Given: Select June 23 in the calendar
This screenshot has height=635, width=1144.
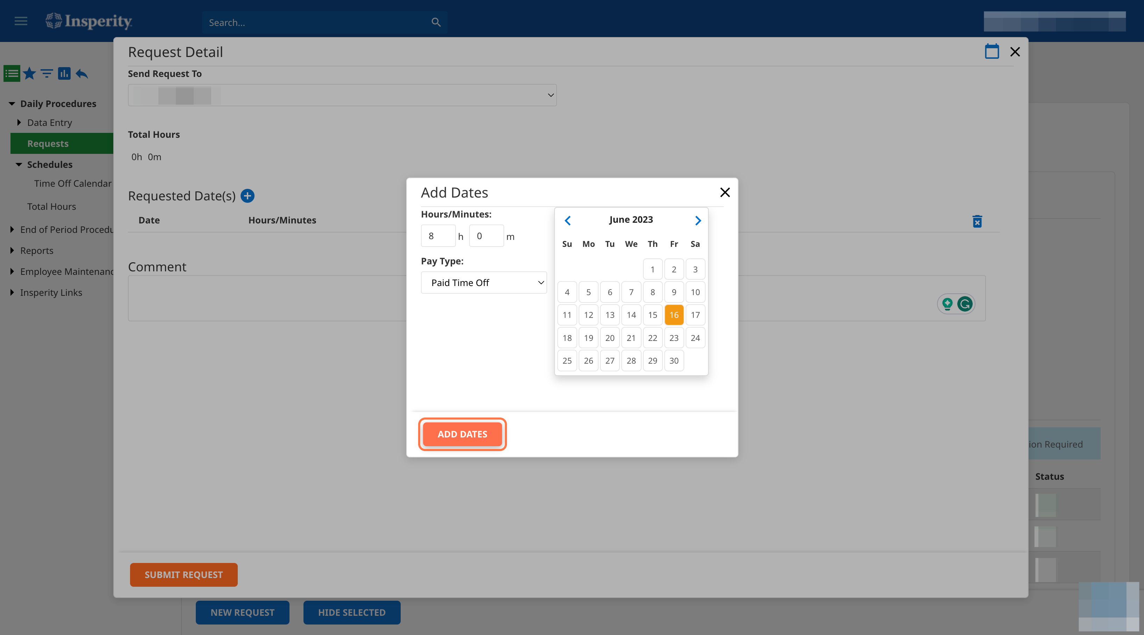Looking at the screenshot, I should point(674,338).
